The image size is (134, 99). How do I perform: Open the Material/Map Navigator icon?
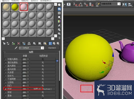(59, 38)
